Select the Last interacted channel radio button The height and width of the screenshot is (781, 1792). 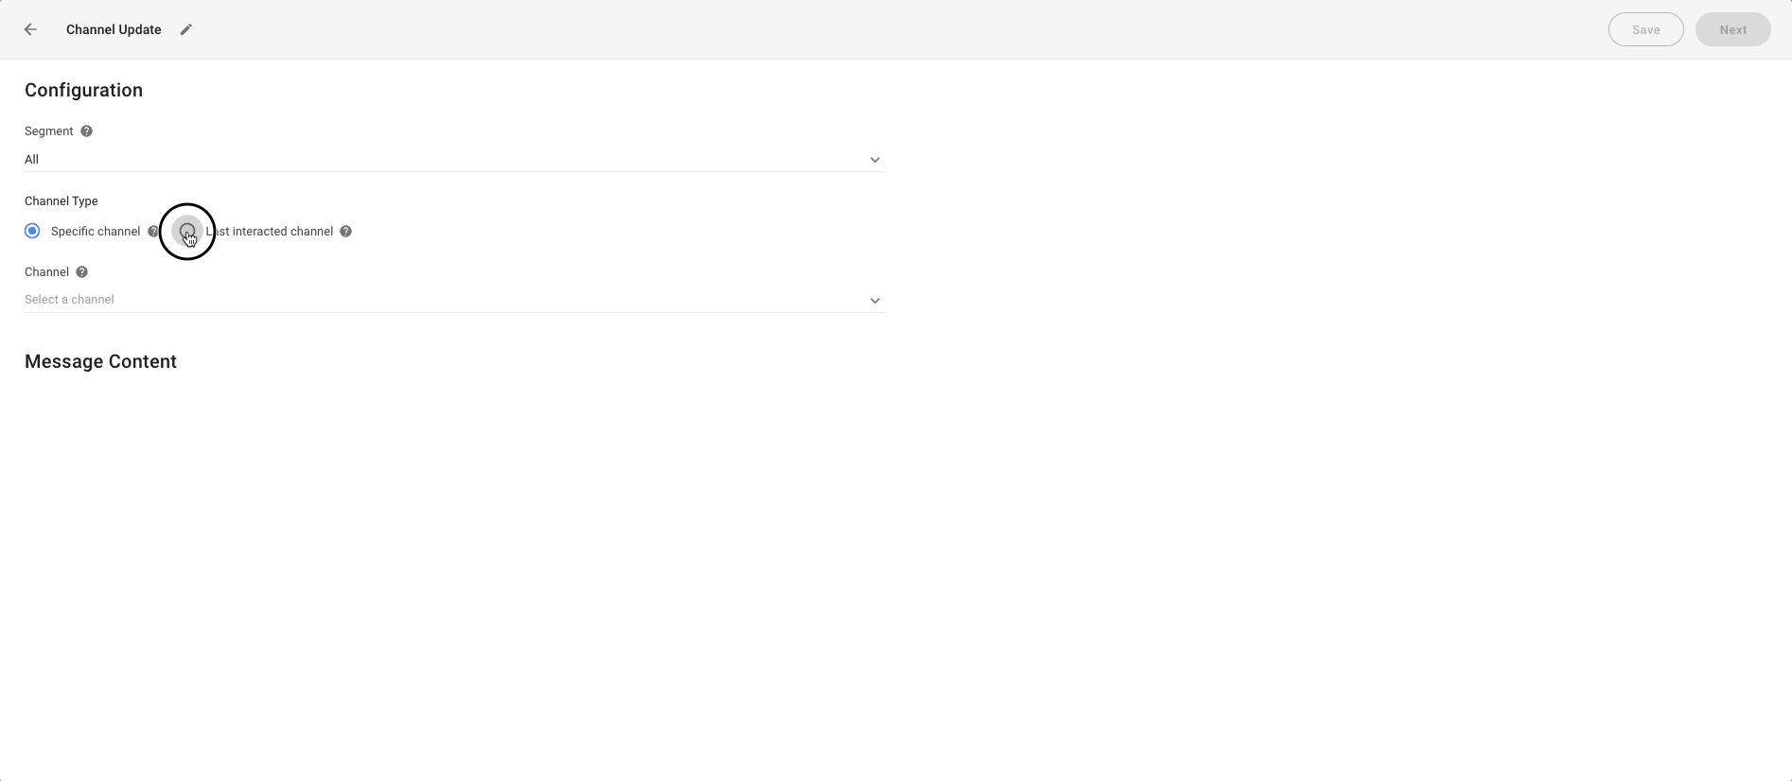click(x=187, y=231)
